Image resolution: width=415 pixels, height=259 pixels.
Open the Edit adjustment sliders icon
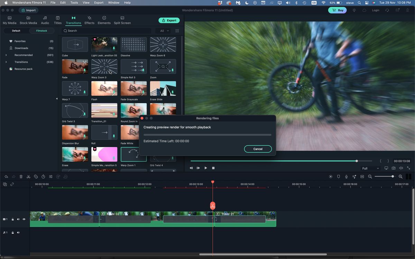pyautogui.click(x=50, y=176)
